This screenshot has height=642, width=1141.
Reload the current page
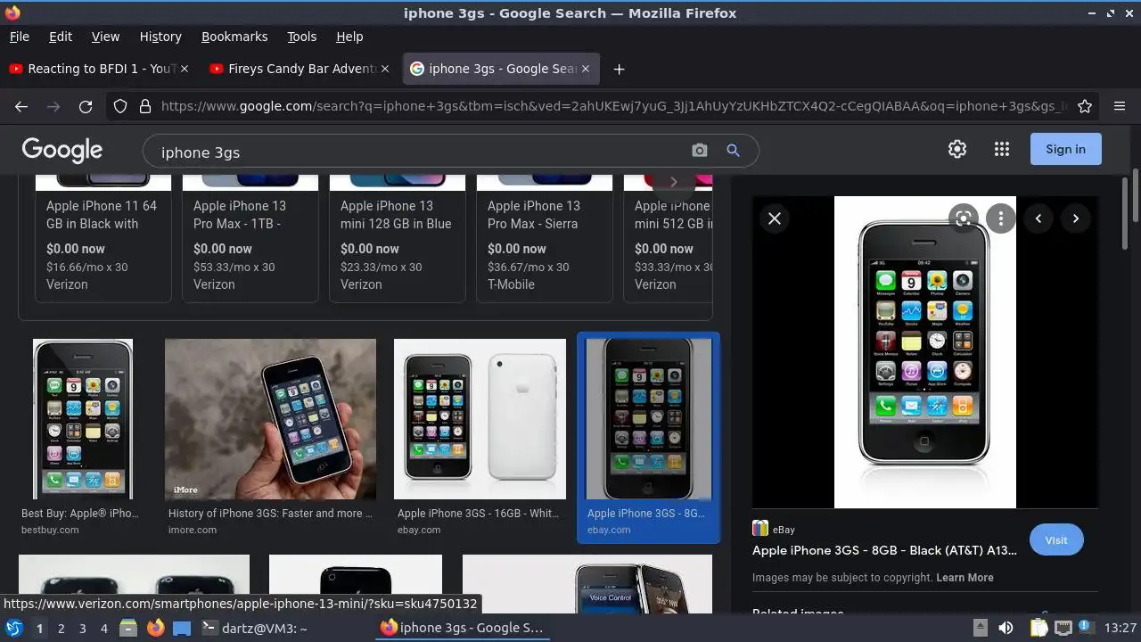86,106
